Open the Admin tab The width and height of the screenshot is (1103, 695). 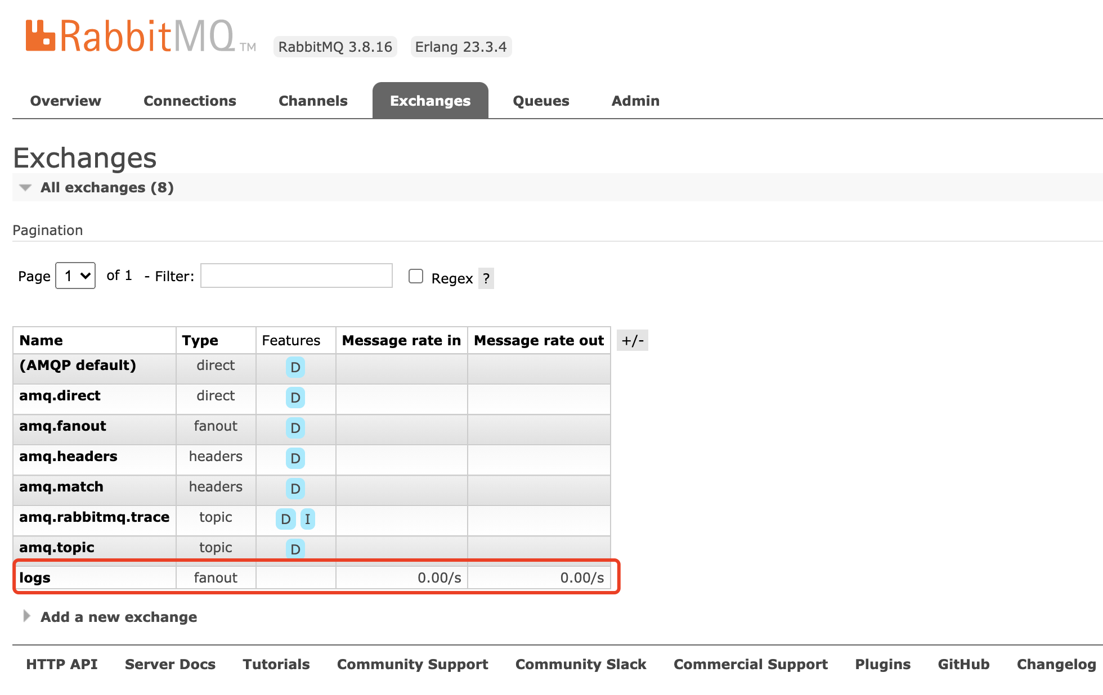click(635, 101)
